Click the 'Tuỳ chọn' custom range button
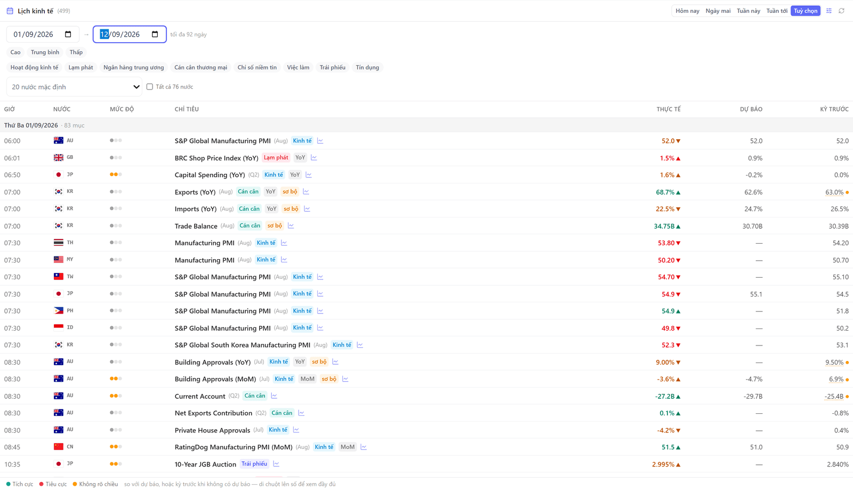This screenshot has height=490, width=853. (806, 11)
